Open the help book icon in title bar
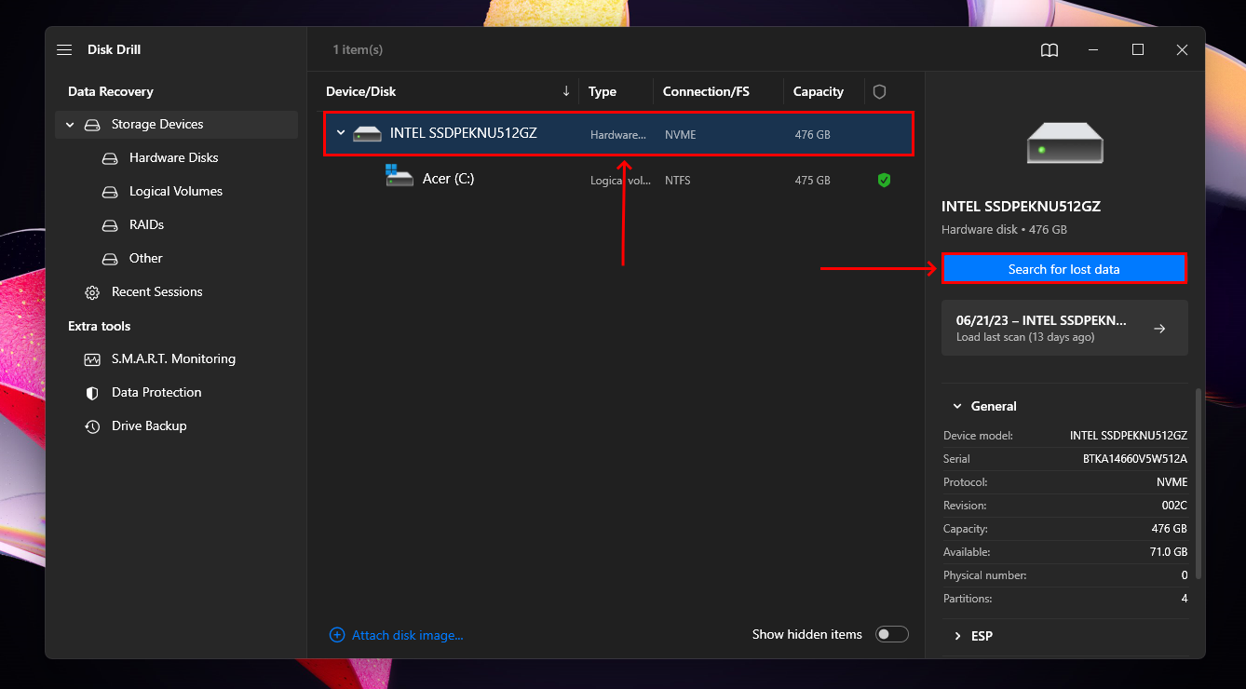 point(1050,50)
